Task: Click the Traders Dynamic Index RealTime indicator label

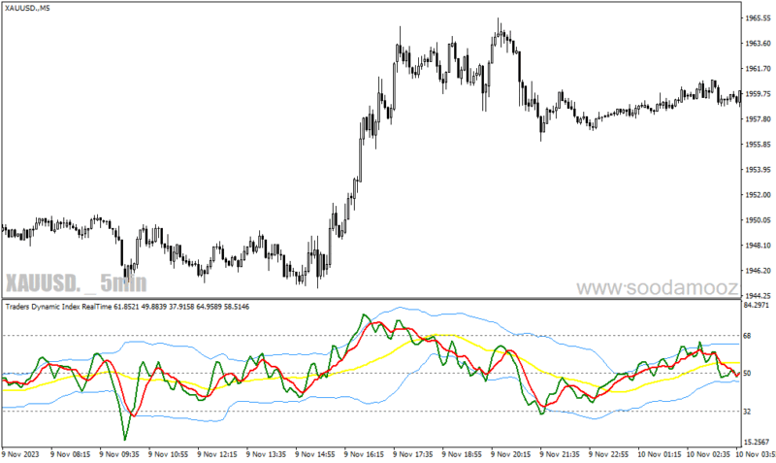Action: click(x=58, y=307)
